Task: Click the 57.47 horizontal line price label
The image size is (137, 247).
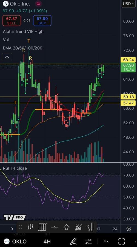Action: [128, 103]
